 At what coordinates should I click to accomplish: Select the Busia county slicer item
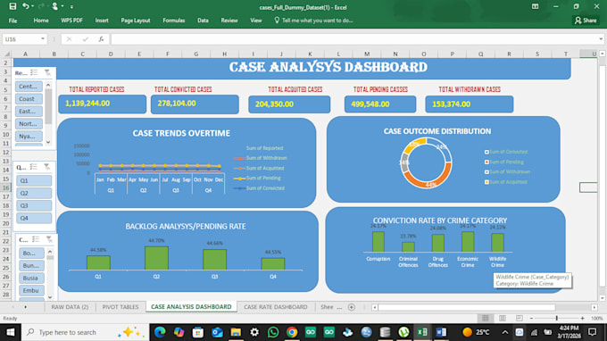click(31, 278)
